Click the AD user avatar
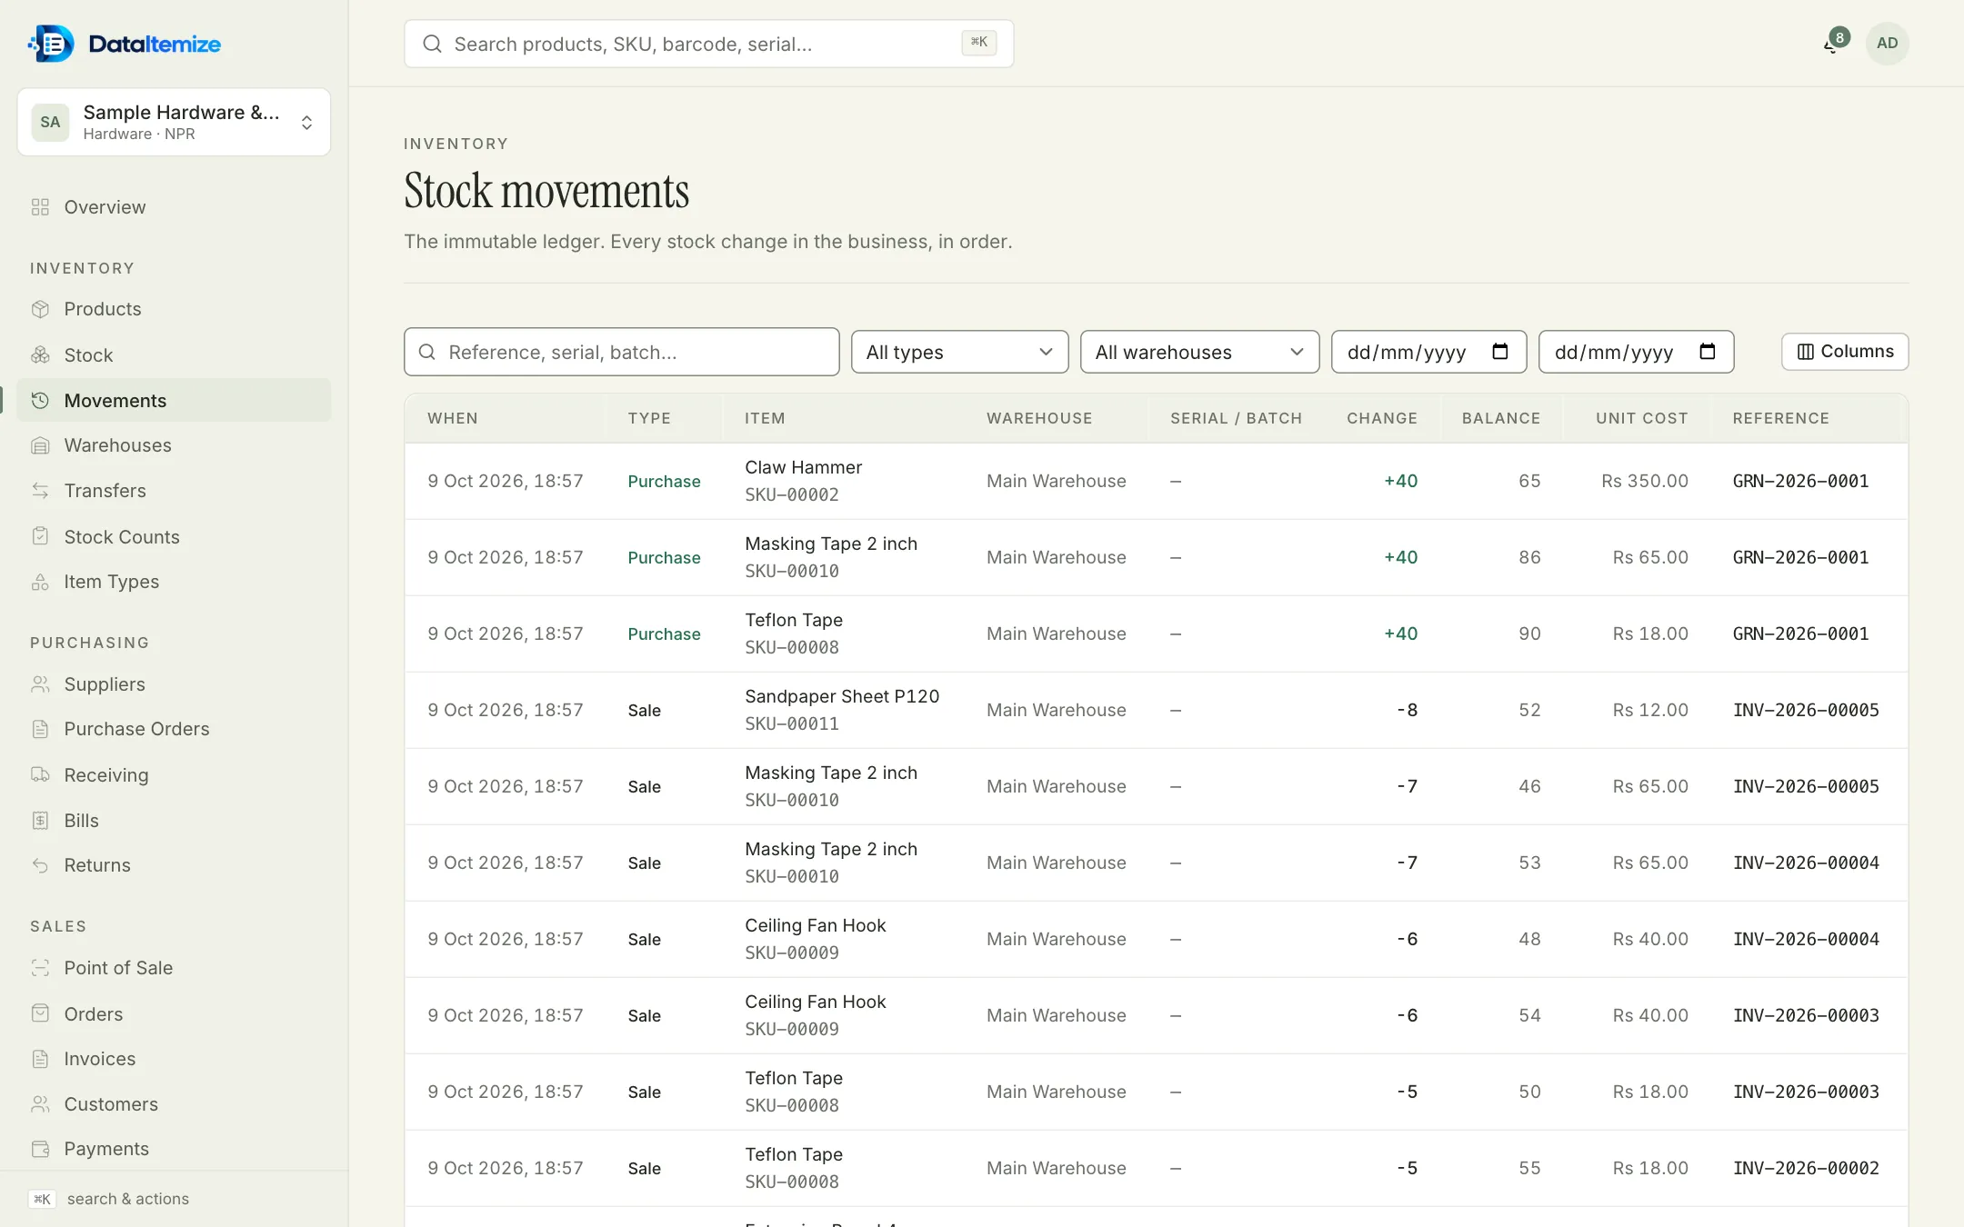The width and height of the screenshot is (1964, 1227). pos(1887,44)
